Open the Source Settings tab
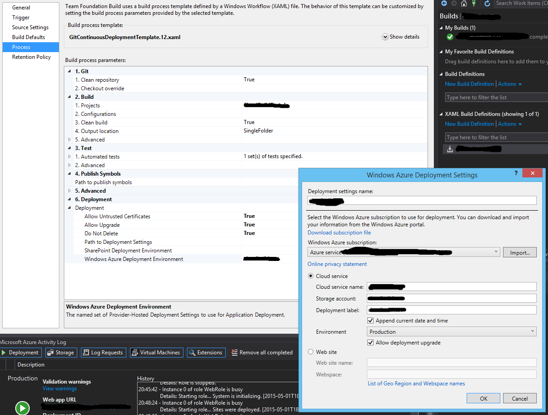 click(x=31, y=27)
